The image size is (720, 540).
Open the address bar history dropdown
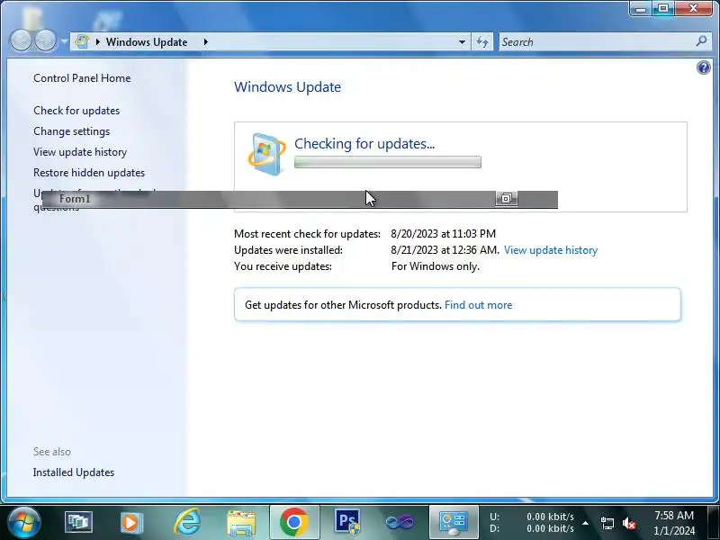(x=462, y=41)
